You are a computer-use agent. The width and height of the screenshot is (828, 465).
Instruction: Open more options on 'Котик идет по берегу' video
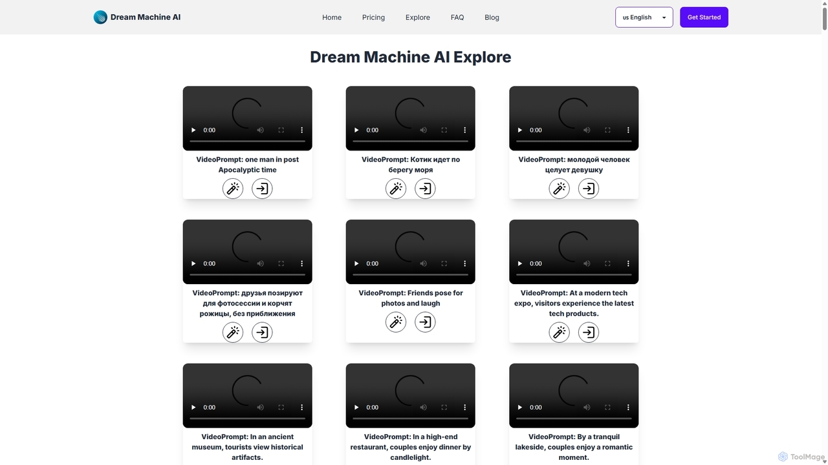tap(464, 130)
